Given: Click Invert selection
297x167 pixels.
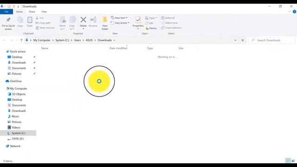Looking at the screenshot, I should [x=171, y=28].
